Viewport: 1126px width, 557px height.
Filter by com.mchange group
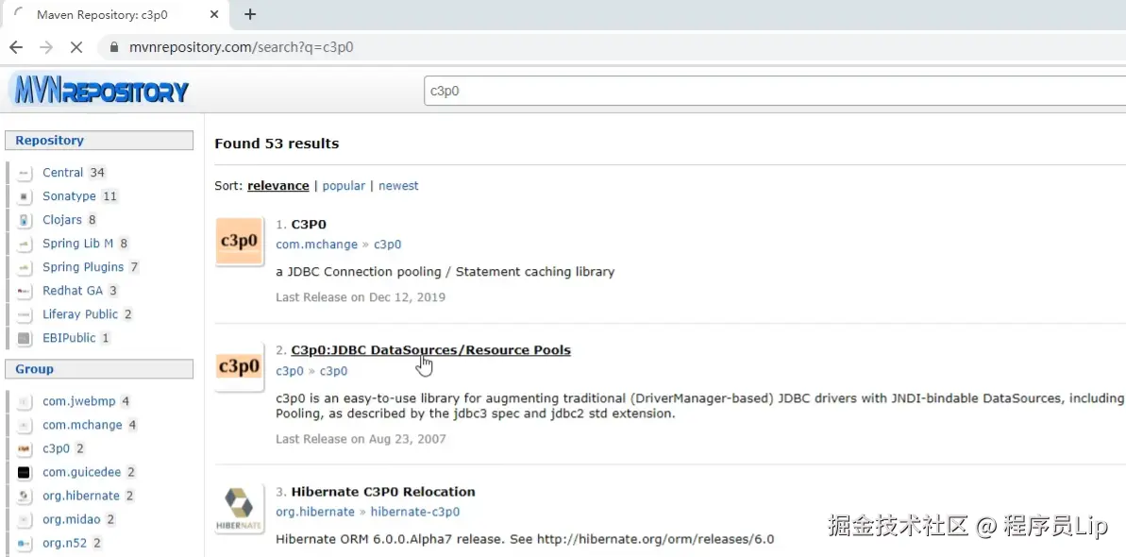(x=82, y=425)
